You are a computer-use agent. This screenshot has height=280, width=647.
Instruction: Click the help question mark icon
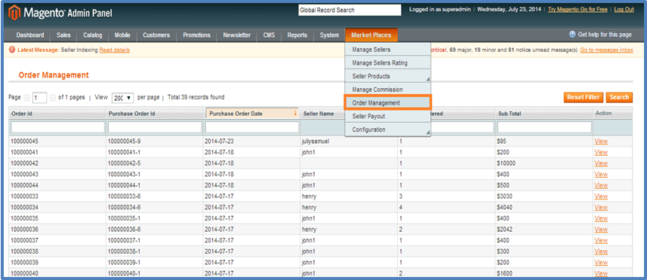[x=572, y=35]
